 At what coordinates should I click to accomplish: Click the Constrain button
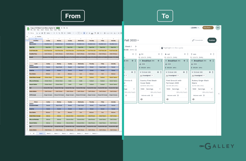pos(197,40)
